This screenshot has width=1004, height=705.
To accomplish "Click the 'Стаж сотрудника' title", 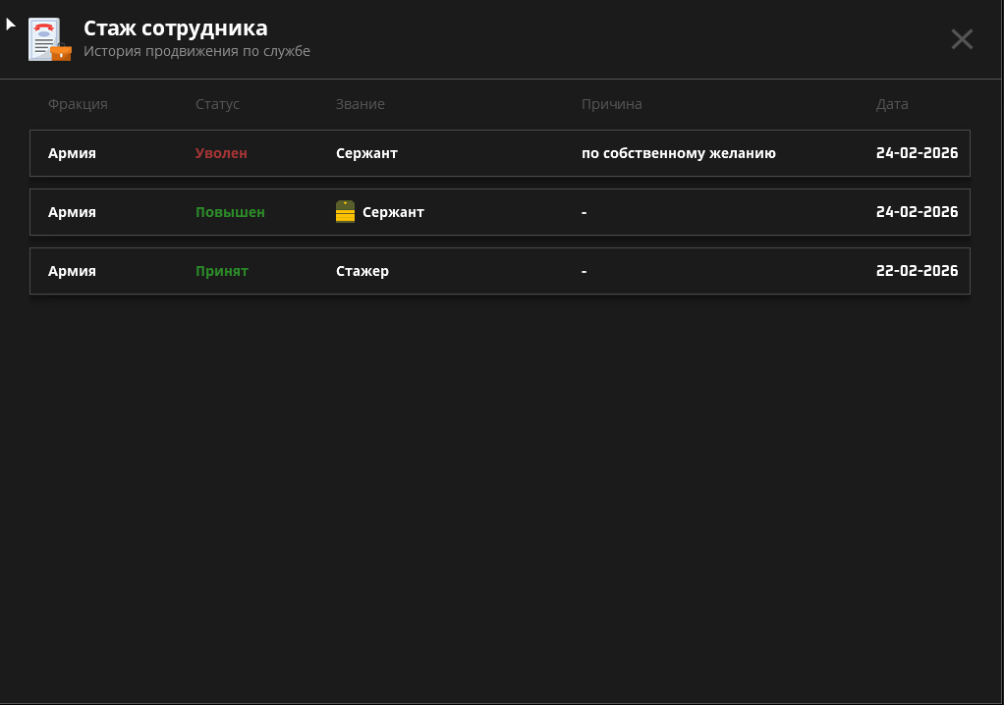I will pos(175,28).
